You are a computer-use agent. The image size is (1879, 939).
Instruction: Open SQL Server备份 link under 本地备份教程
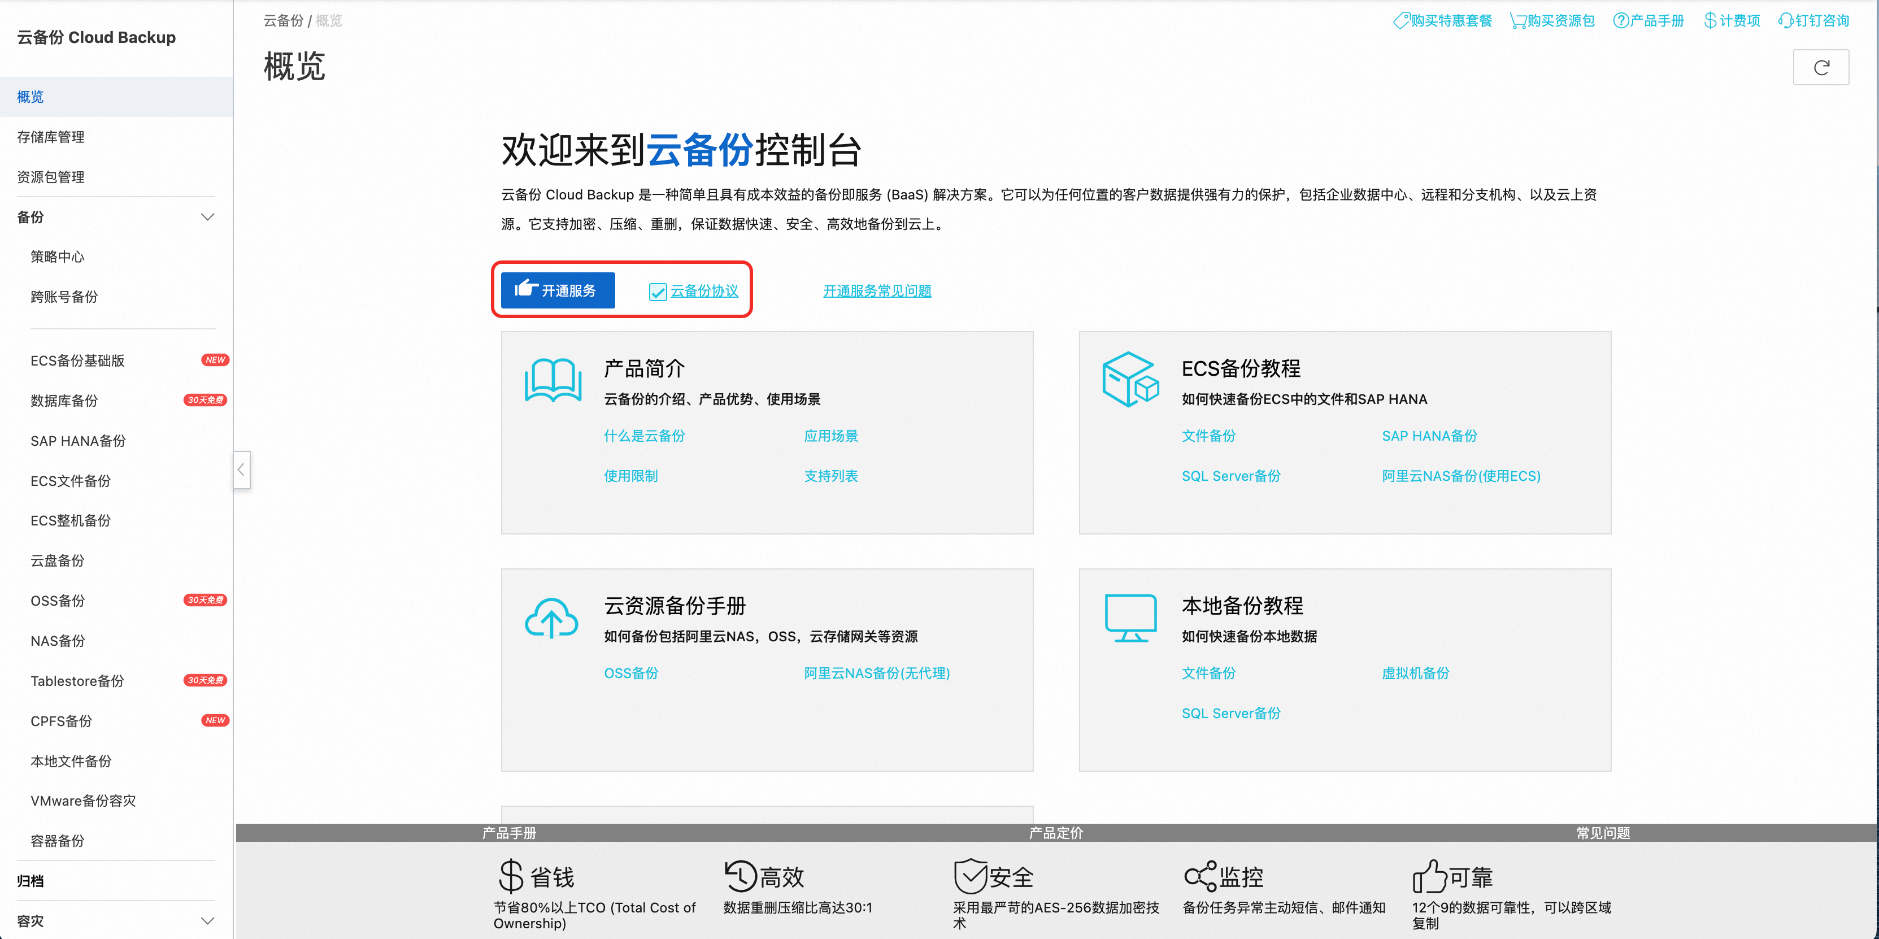click(1230, 713)
